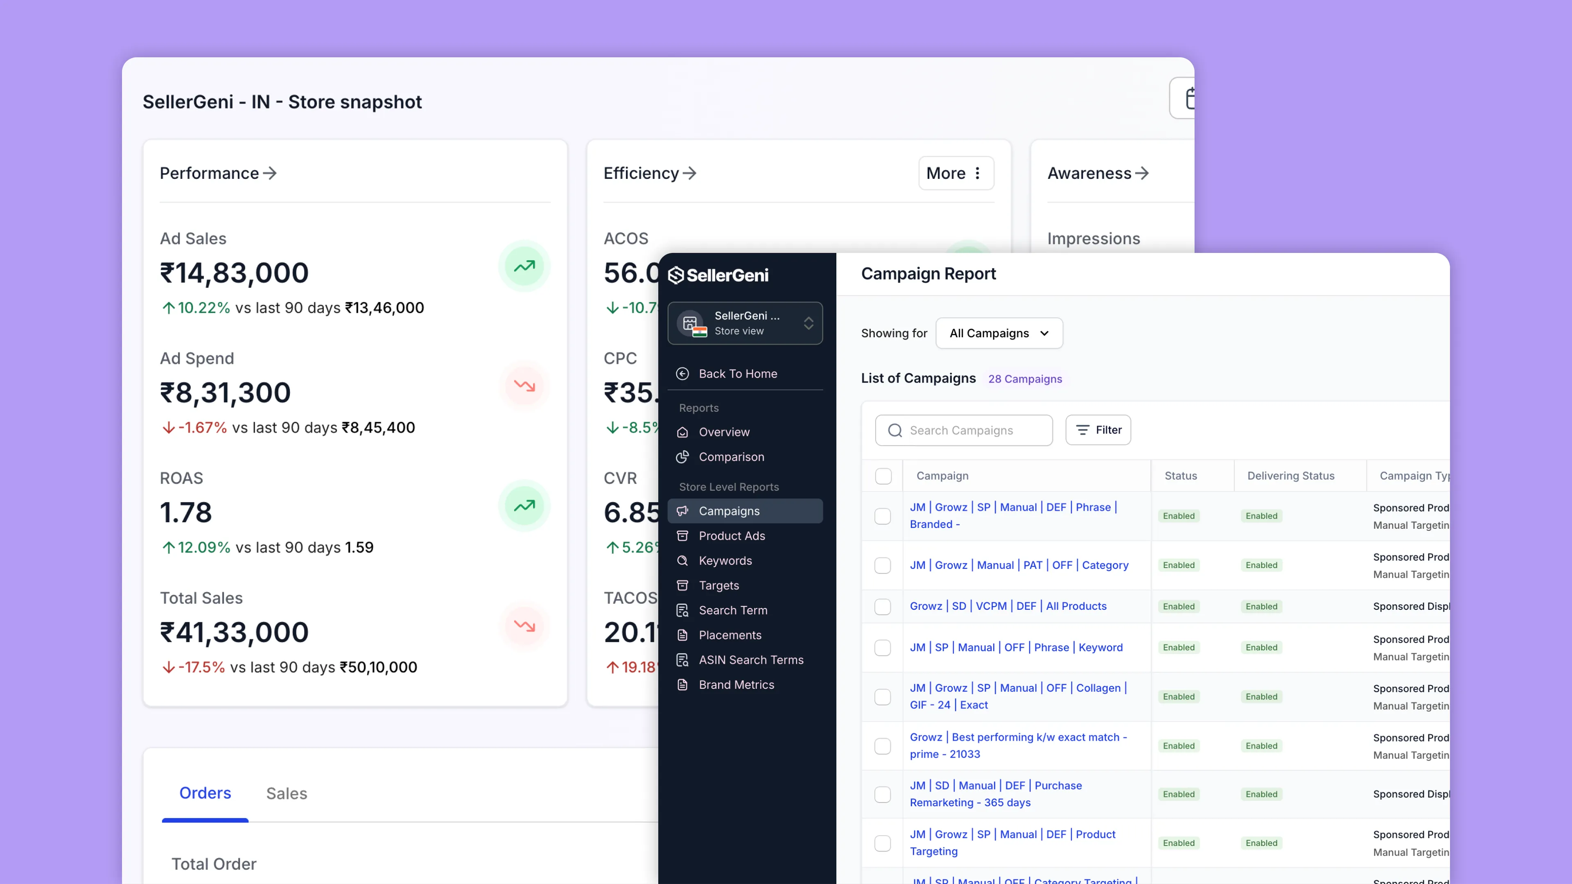
Task: Select Campaigns in Store Level Reports
Action: 745,511
